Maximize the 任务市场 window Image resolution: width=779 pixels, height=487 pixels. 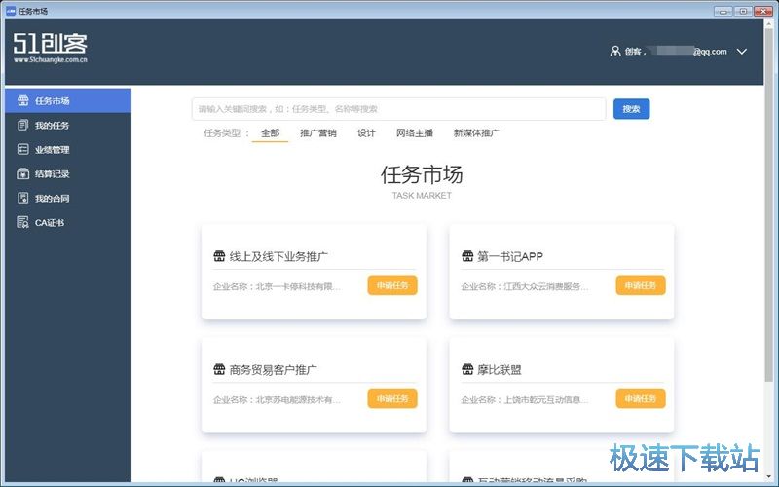click(x=743, y=11)
